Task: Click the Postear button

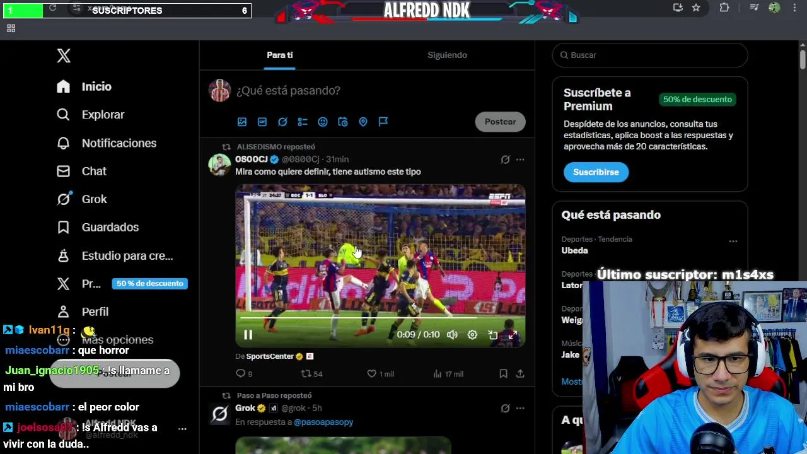Action: pyautogui.click(x=500, y=122)
